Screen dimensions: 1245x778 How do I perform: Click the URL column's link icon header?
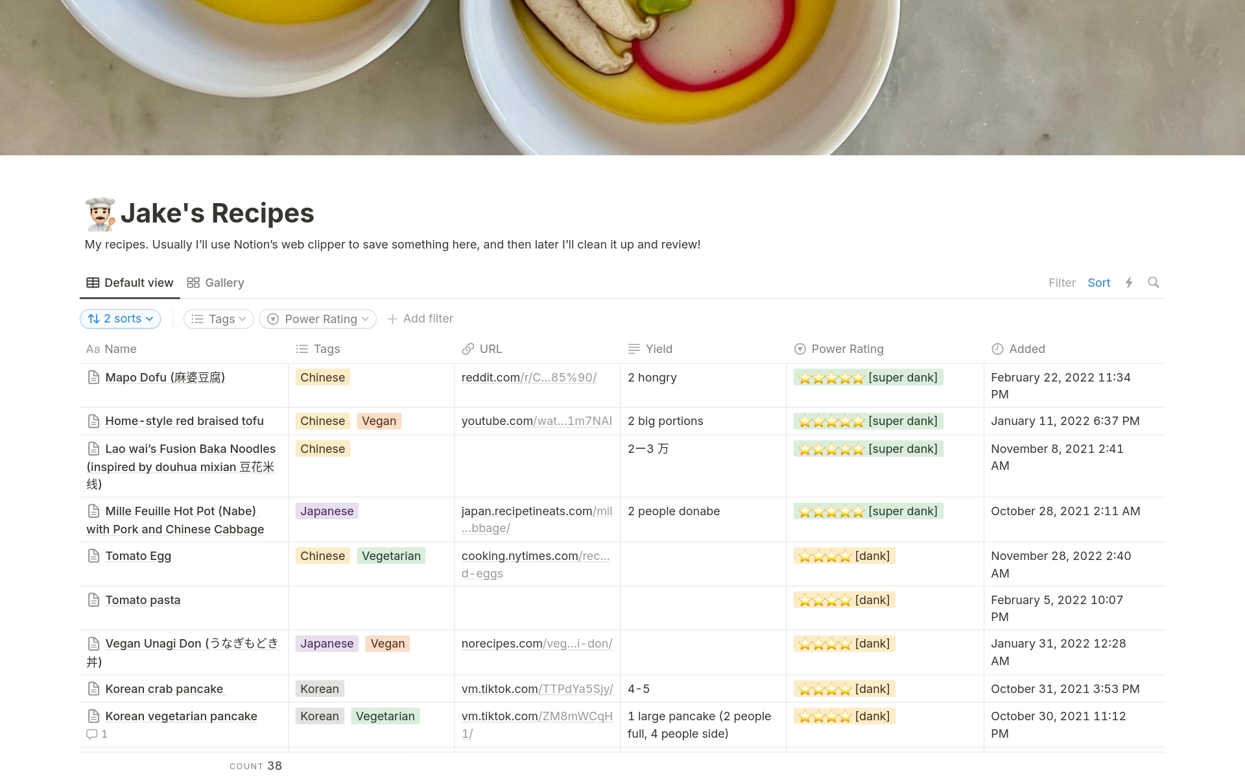(469, 348)
